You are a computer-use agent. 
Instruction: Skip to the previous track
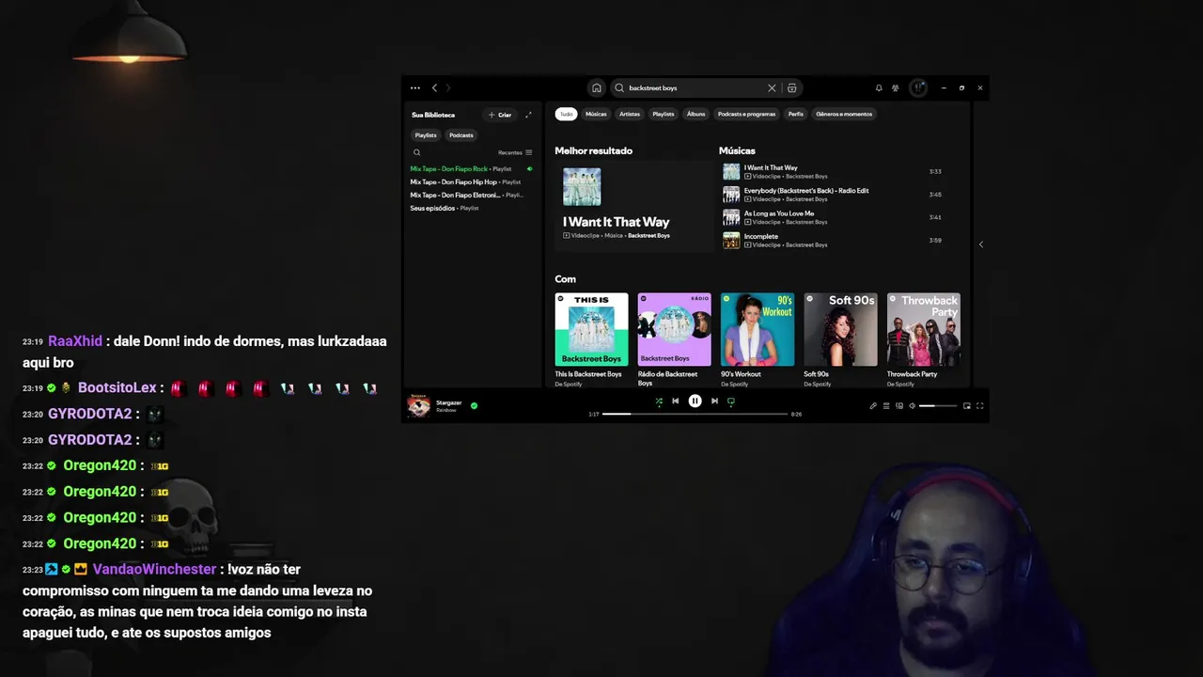(675, 401)
